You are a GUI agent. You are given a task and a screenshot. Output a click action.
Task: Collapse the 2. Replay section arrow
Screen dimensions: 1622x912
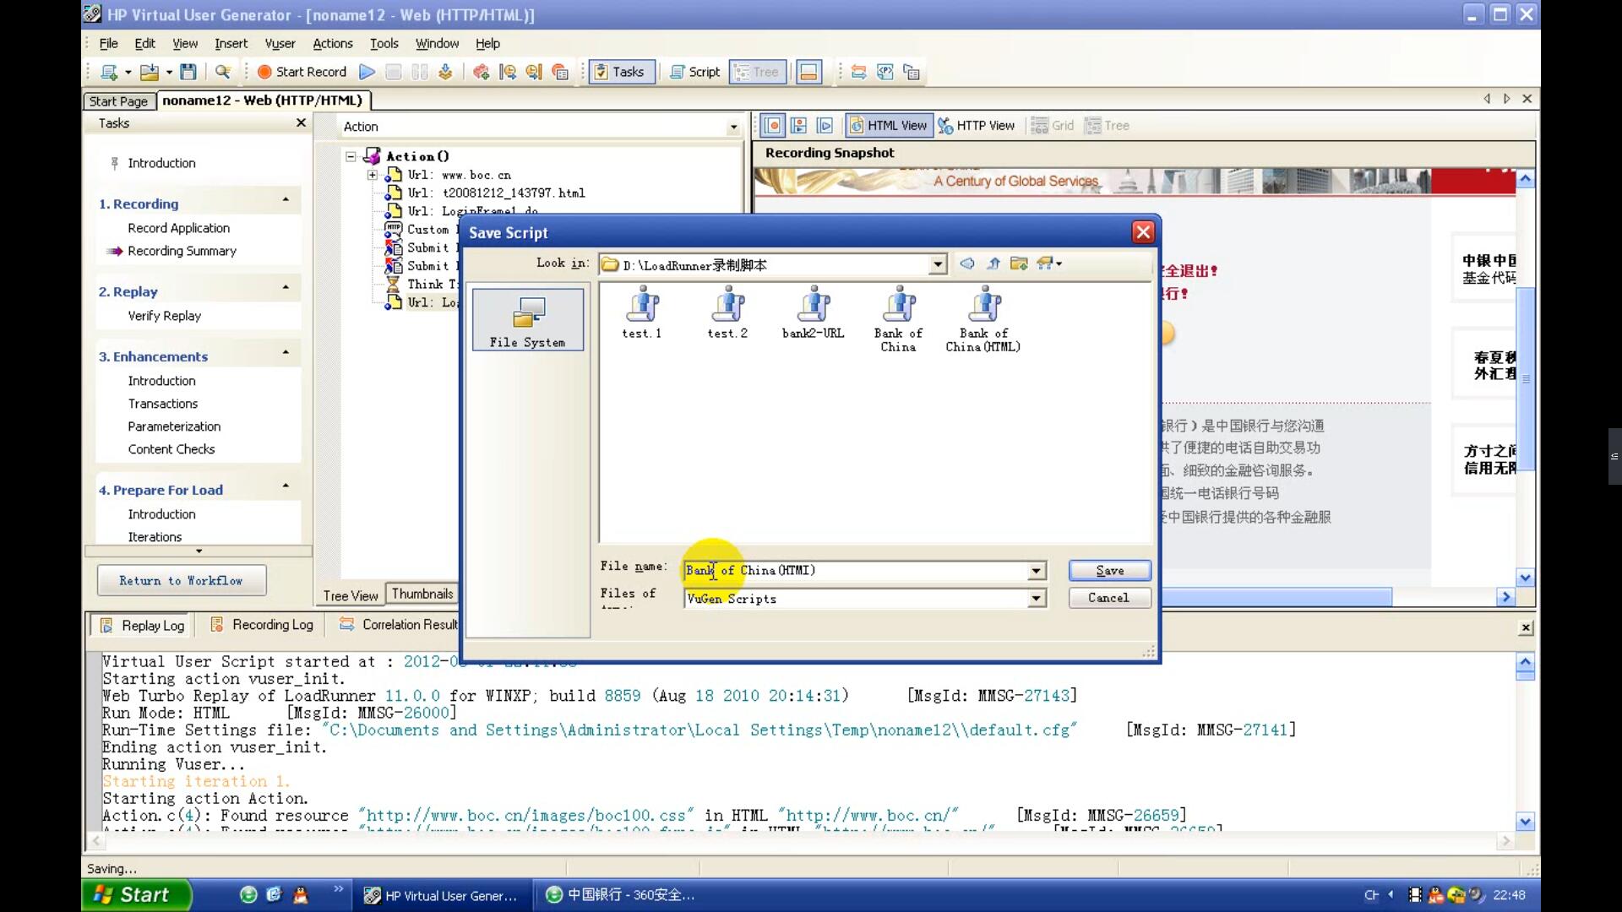(286, 288)
